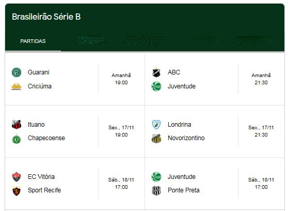Click the Chapecoense team crest icon

tap(17, 139)
